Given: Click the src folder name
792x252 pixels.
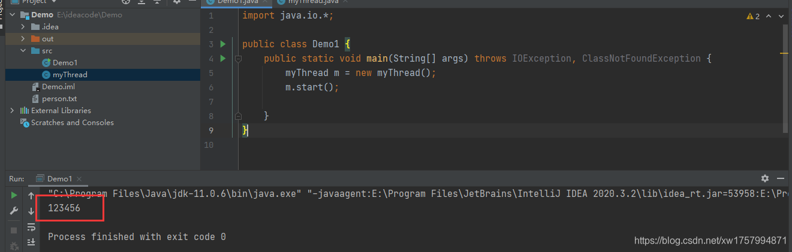Looking at the screenshot, I should [x=47, y=51].
